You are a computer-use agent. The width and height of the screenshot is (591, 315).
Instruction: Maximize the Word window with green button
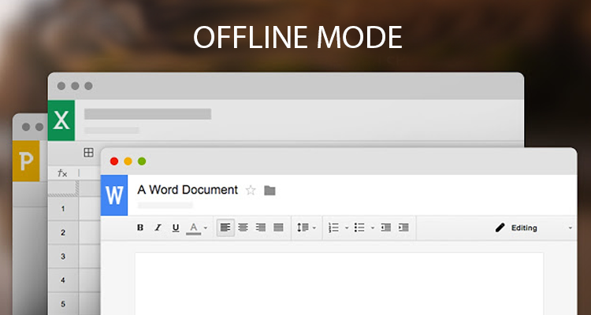tap(142, 161)
